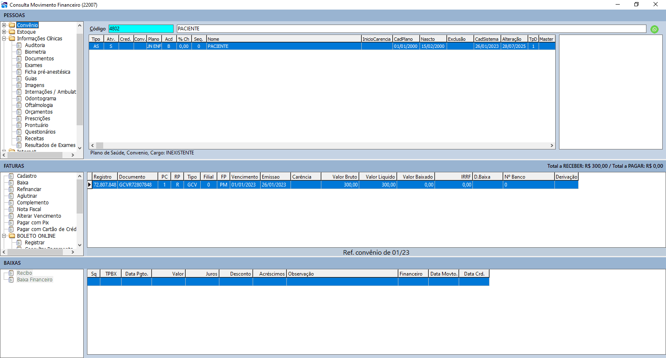Open the Prontuário document item
This screenshot has height=358, width=666.
pyautogui.click(x=36, y=125)
